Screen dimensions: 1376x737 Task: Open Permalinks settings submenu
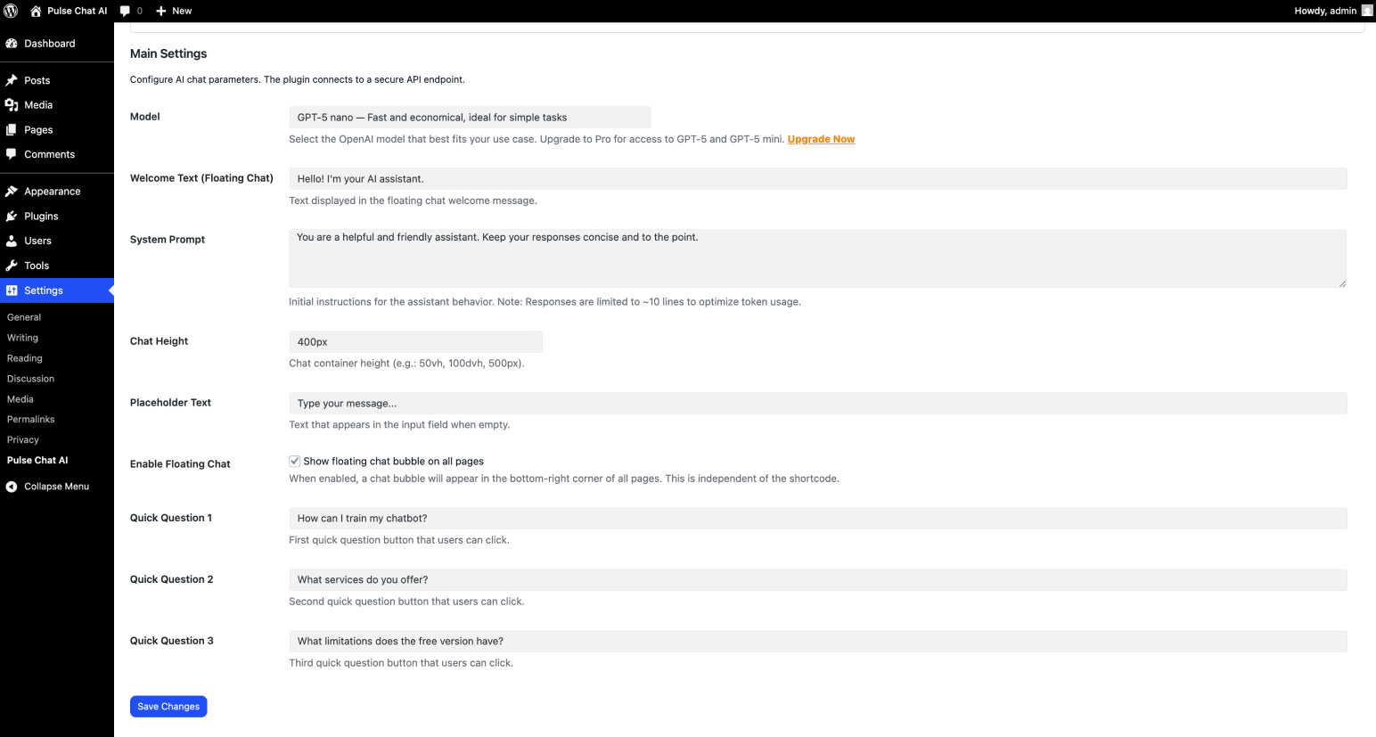point(31,420)
